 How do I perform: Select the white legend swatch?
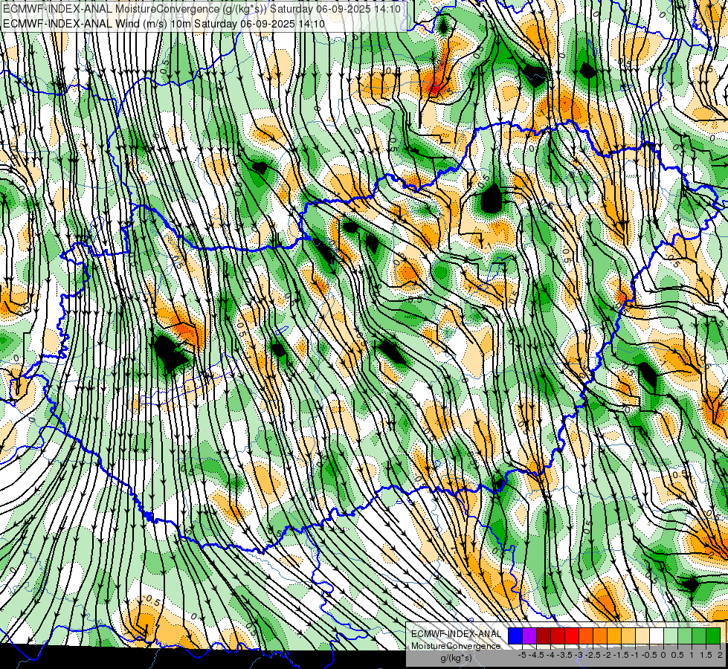657,636
